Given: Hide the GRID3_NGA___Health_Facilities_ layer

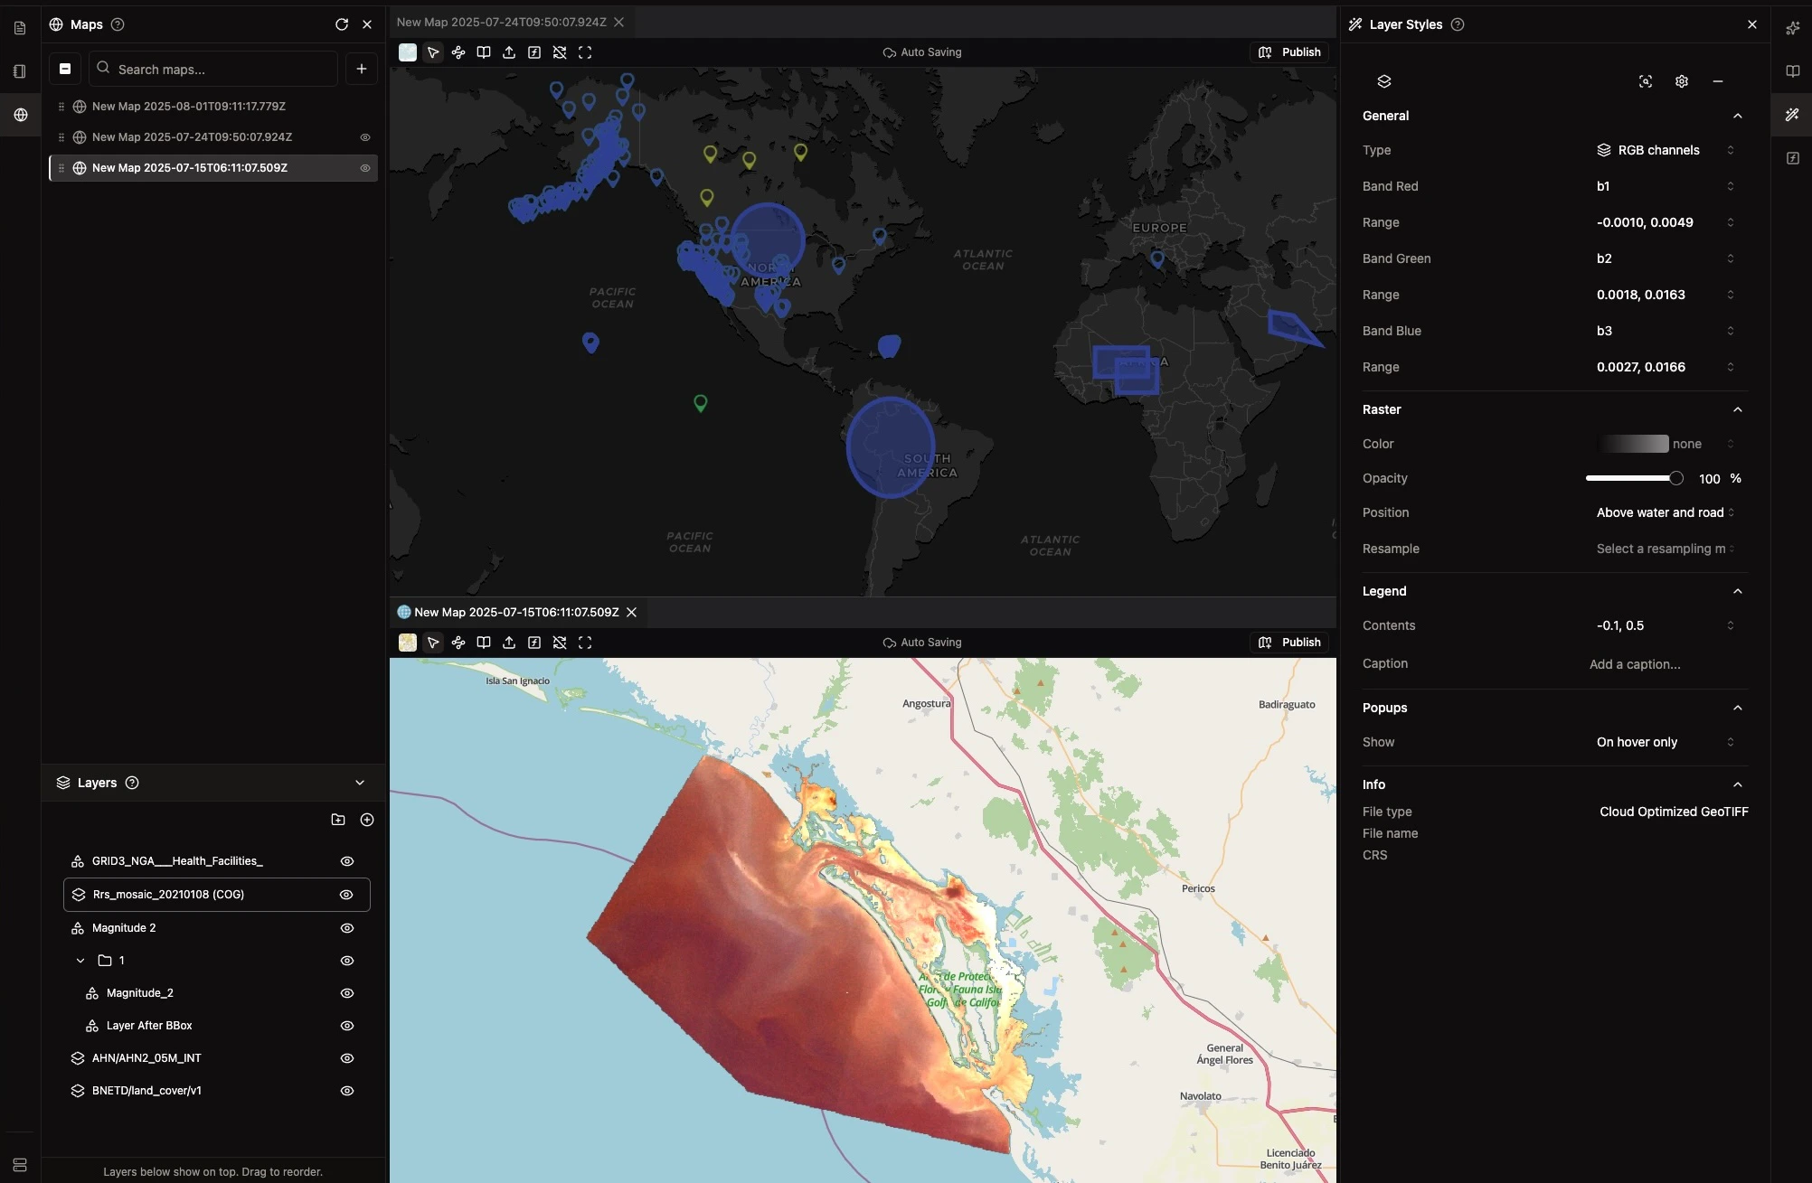Looking at the screenshot, I should 347,861.
